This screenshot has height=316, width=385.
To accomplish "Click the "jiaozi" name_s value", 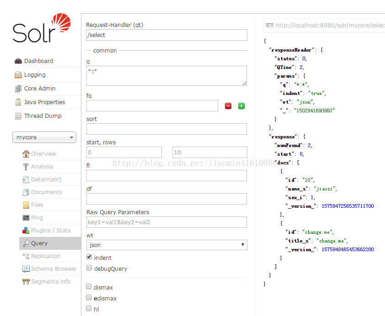I will pos(325,189).
